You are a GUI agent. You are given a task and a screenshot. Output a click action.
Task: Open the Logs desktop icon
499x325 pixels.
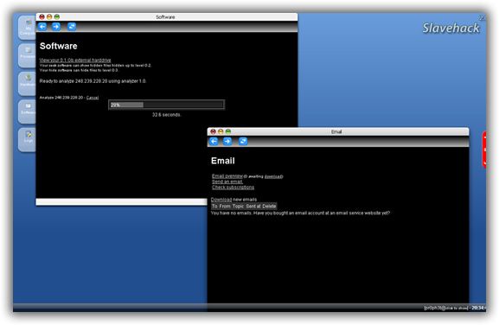tap(27, 139)
